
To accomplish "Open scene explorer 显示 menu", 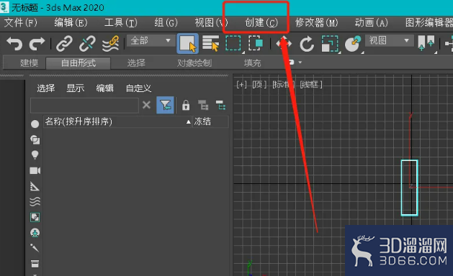I will point(76,88).
